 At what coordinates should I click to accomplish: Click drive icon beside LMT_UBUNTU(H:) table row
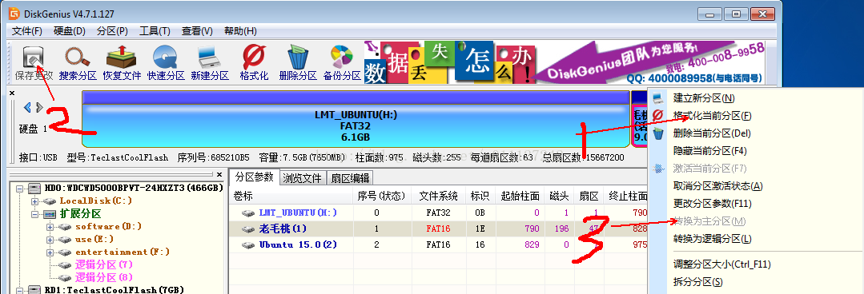248,213
